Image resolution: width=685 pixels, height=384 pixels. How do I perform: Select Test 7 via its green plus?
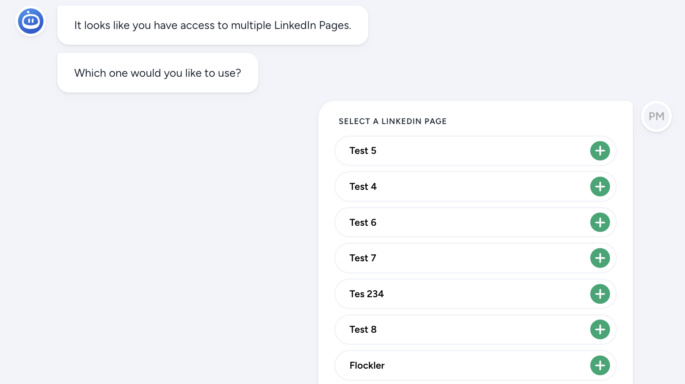600,258
